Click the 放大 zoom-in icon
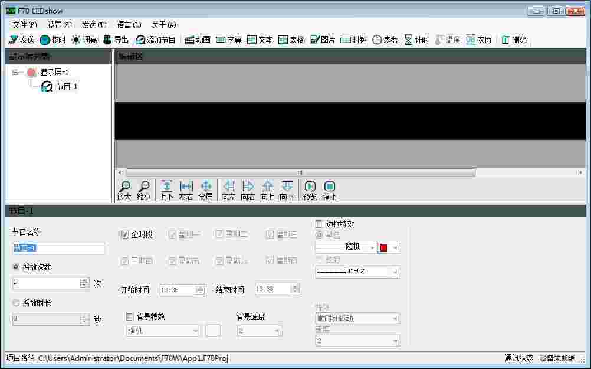Screen dimensions: 591x369 coord(124,188)
